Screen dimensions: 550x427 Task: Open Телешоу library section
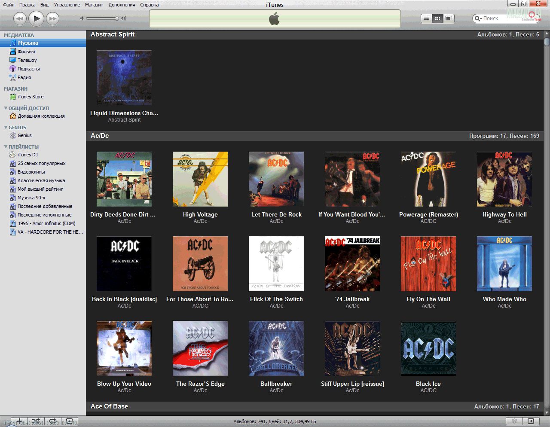[x=43, y=60]
